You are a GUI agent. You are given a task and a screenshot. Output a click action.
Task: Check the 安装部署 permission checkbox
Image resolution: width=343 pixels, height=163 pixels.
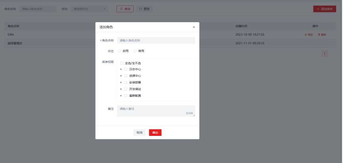click(x=126, y=82)
